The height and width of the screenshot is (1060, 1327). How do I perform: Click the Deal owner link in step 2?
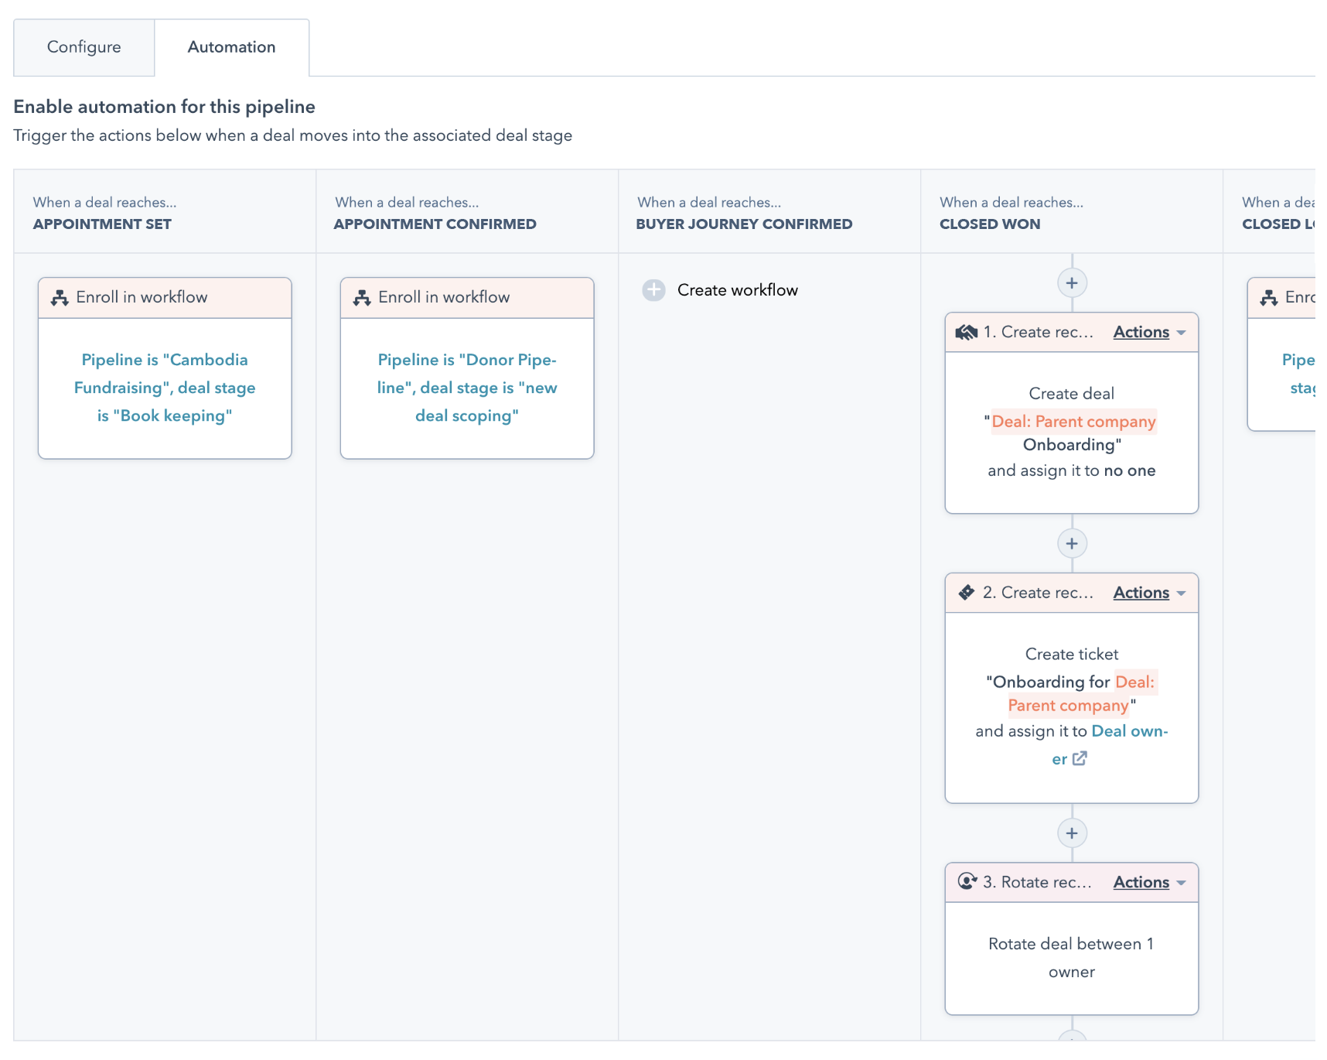click(1128, 732)
